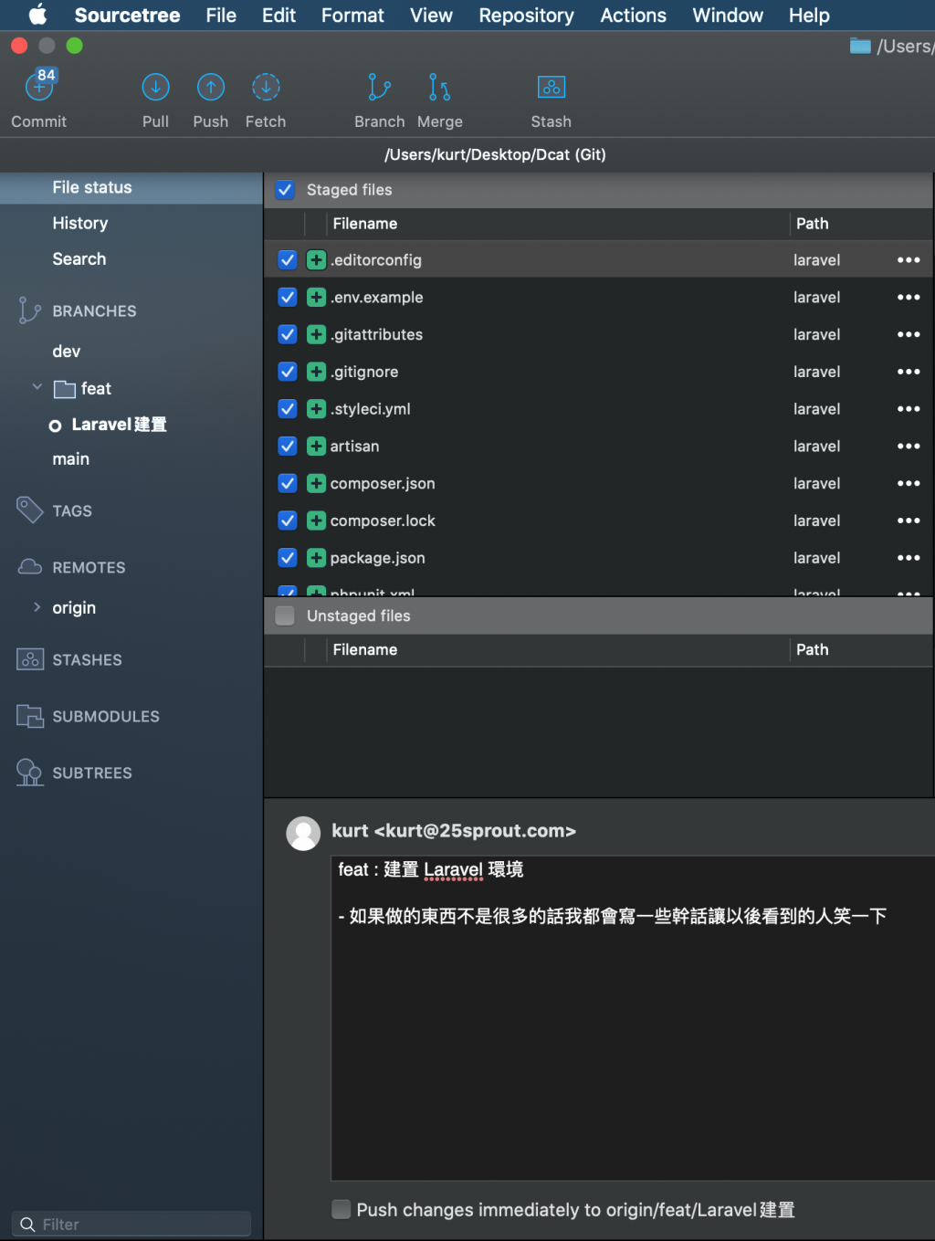
Task: Select the .styleci.yml file row
Action: coord(598,409)
